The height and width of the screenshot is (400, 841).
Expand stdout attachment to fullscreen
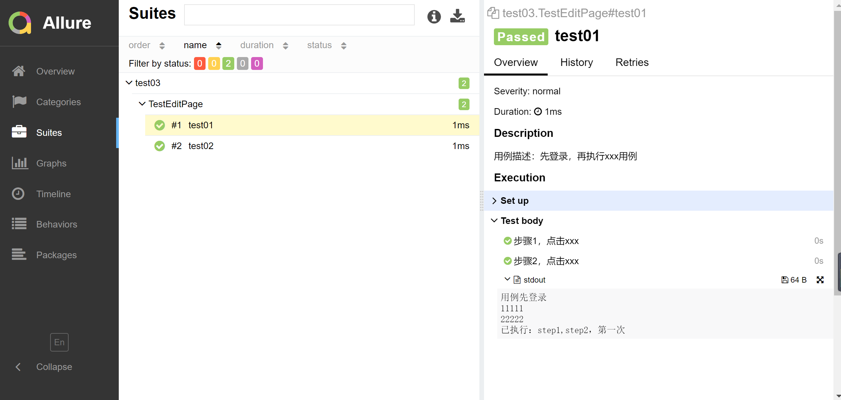820,280
